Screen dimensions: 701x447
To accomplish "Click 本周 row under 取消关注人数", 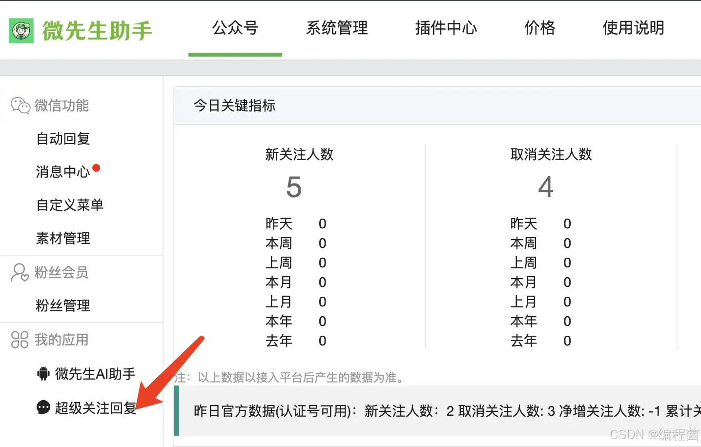I will click(x=541, y=243).
